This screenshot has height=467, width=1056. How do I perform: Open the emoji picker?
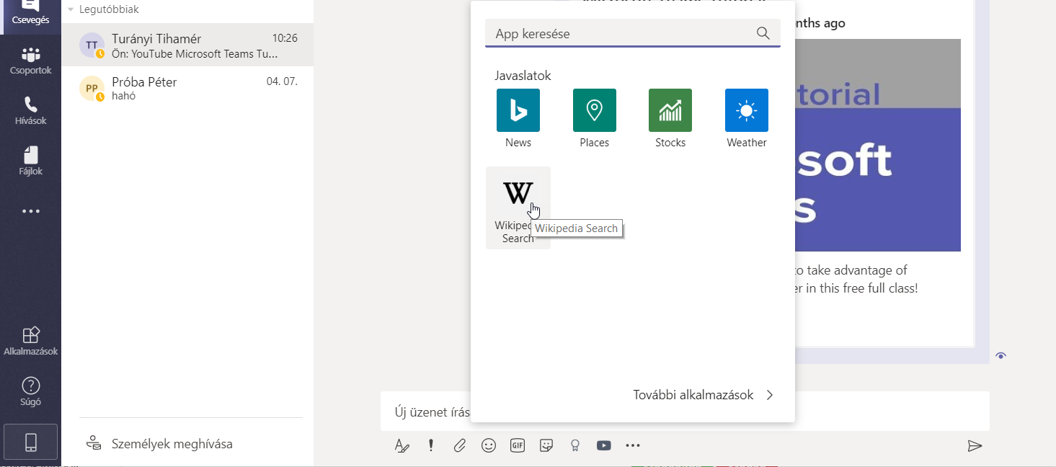[x=489, y=445]
